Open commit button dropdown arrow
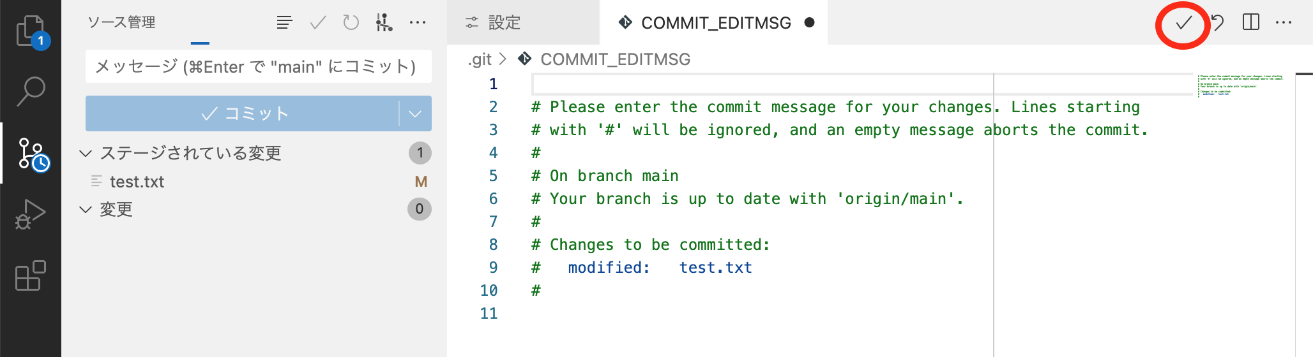This screenshot has height=357, width=1313. click(x=415, y=113)
